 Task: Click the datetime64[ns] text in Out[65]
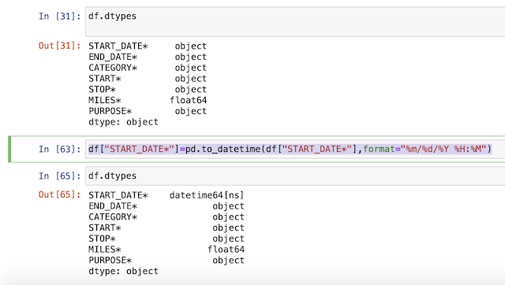tap(207, 195)
